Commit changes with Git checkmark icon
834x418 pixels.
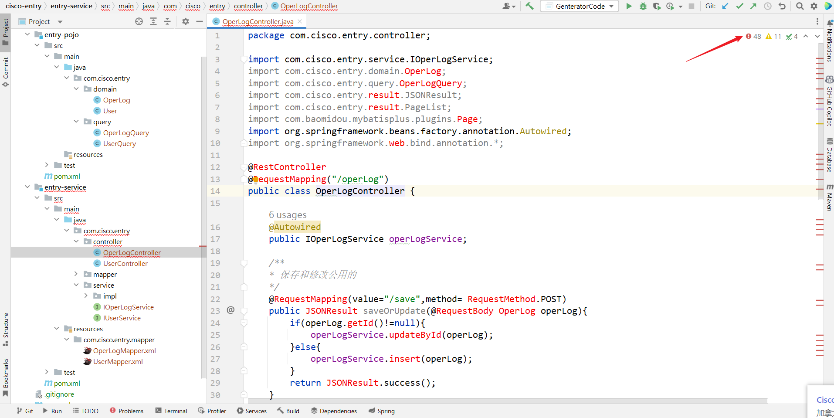click(739, 6)
